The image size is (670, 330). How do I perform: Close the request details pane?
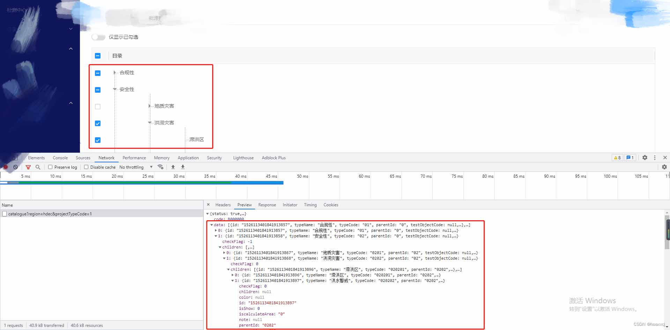[x=208, y=205]
